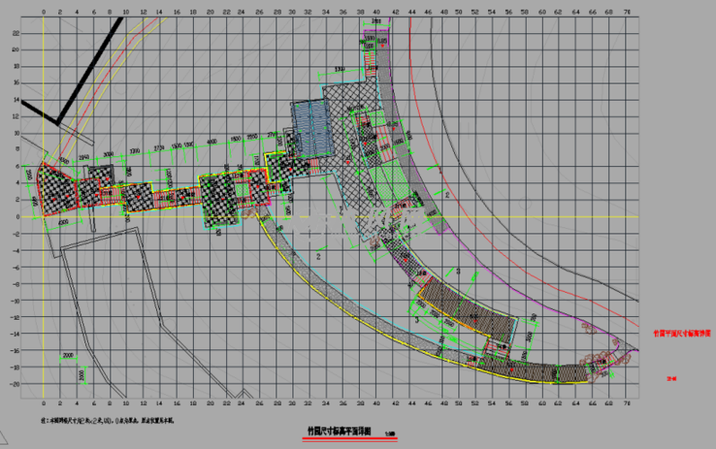Click the 2000 dimension text at lower left
The width and height of the screenshot is (716, 449).
(x=68, y=356)
